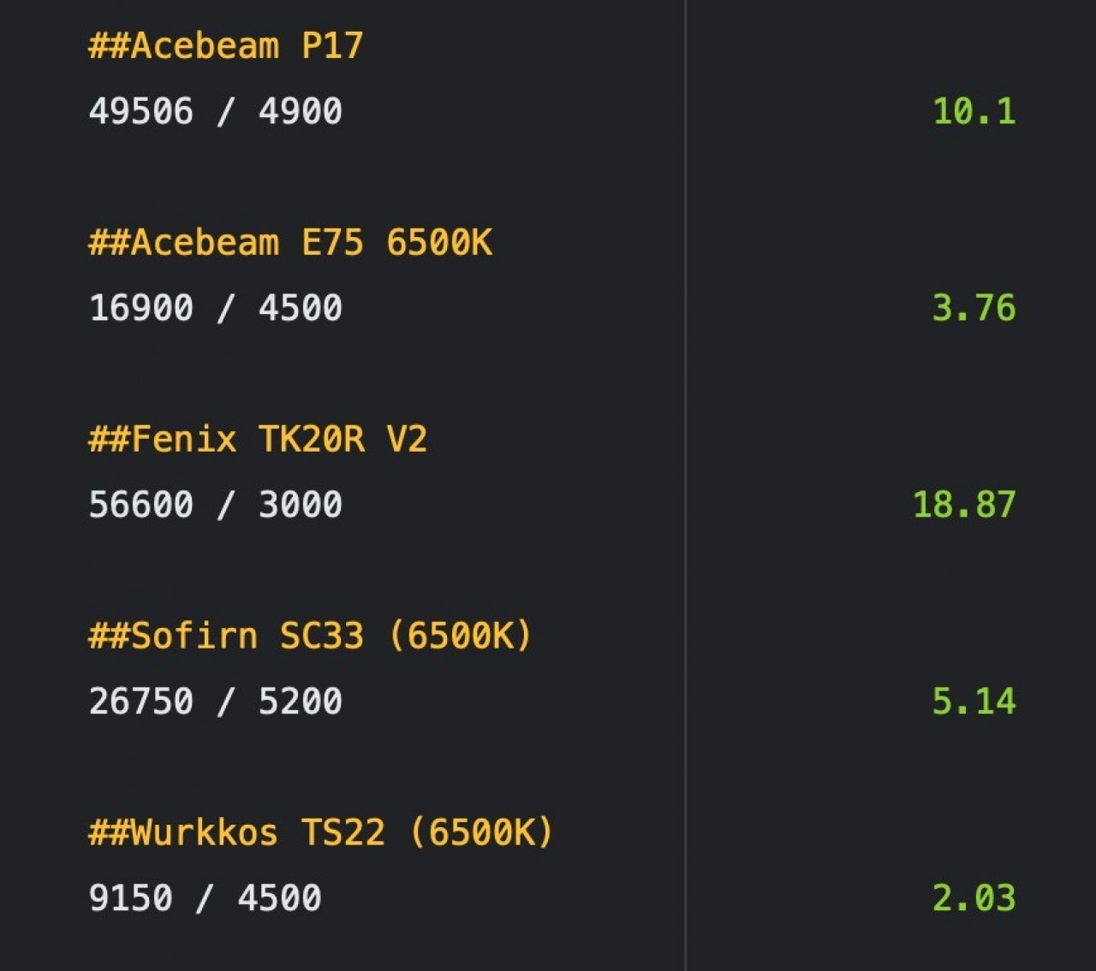The width and height of the screenshot is (1096, 971).
Task: Place cursor in 16900 / 4500 line
Action: point(216,308)
